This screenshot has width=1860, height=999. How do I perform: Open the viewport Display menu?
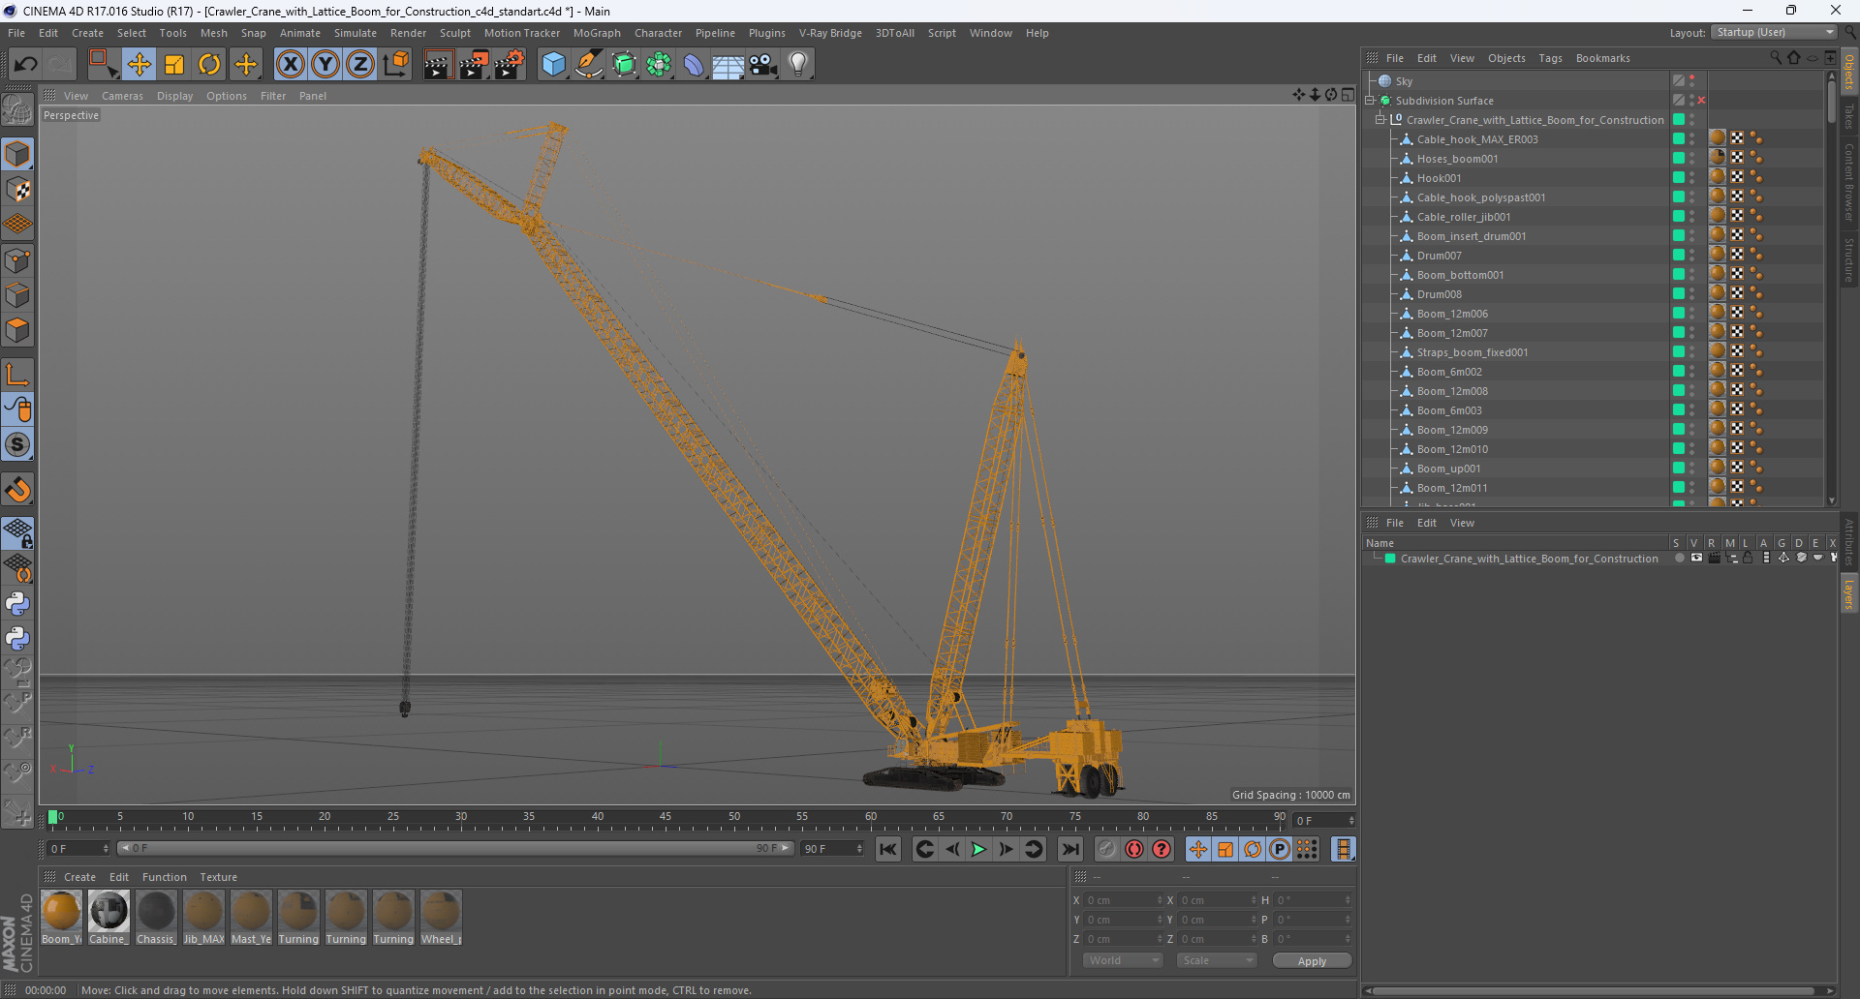174,96
